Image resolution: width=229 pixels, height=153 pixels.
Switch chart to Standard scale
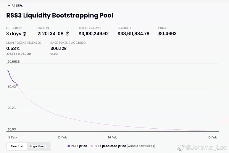[x=17, y=146]
